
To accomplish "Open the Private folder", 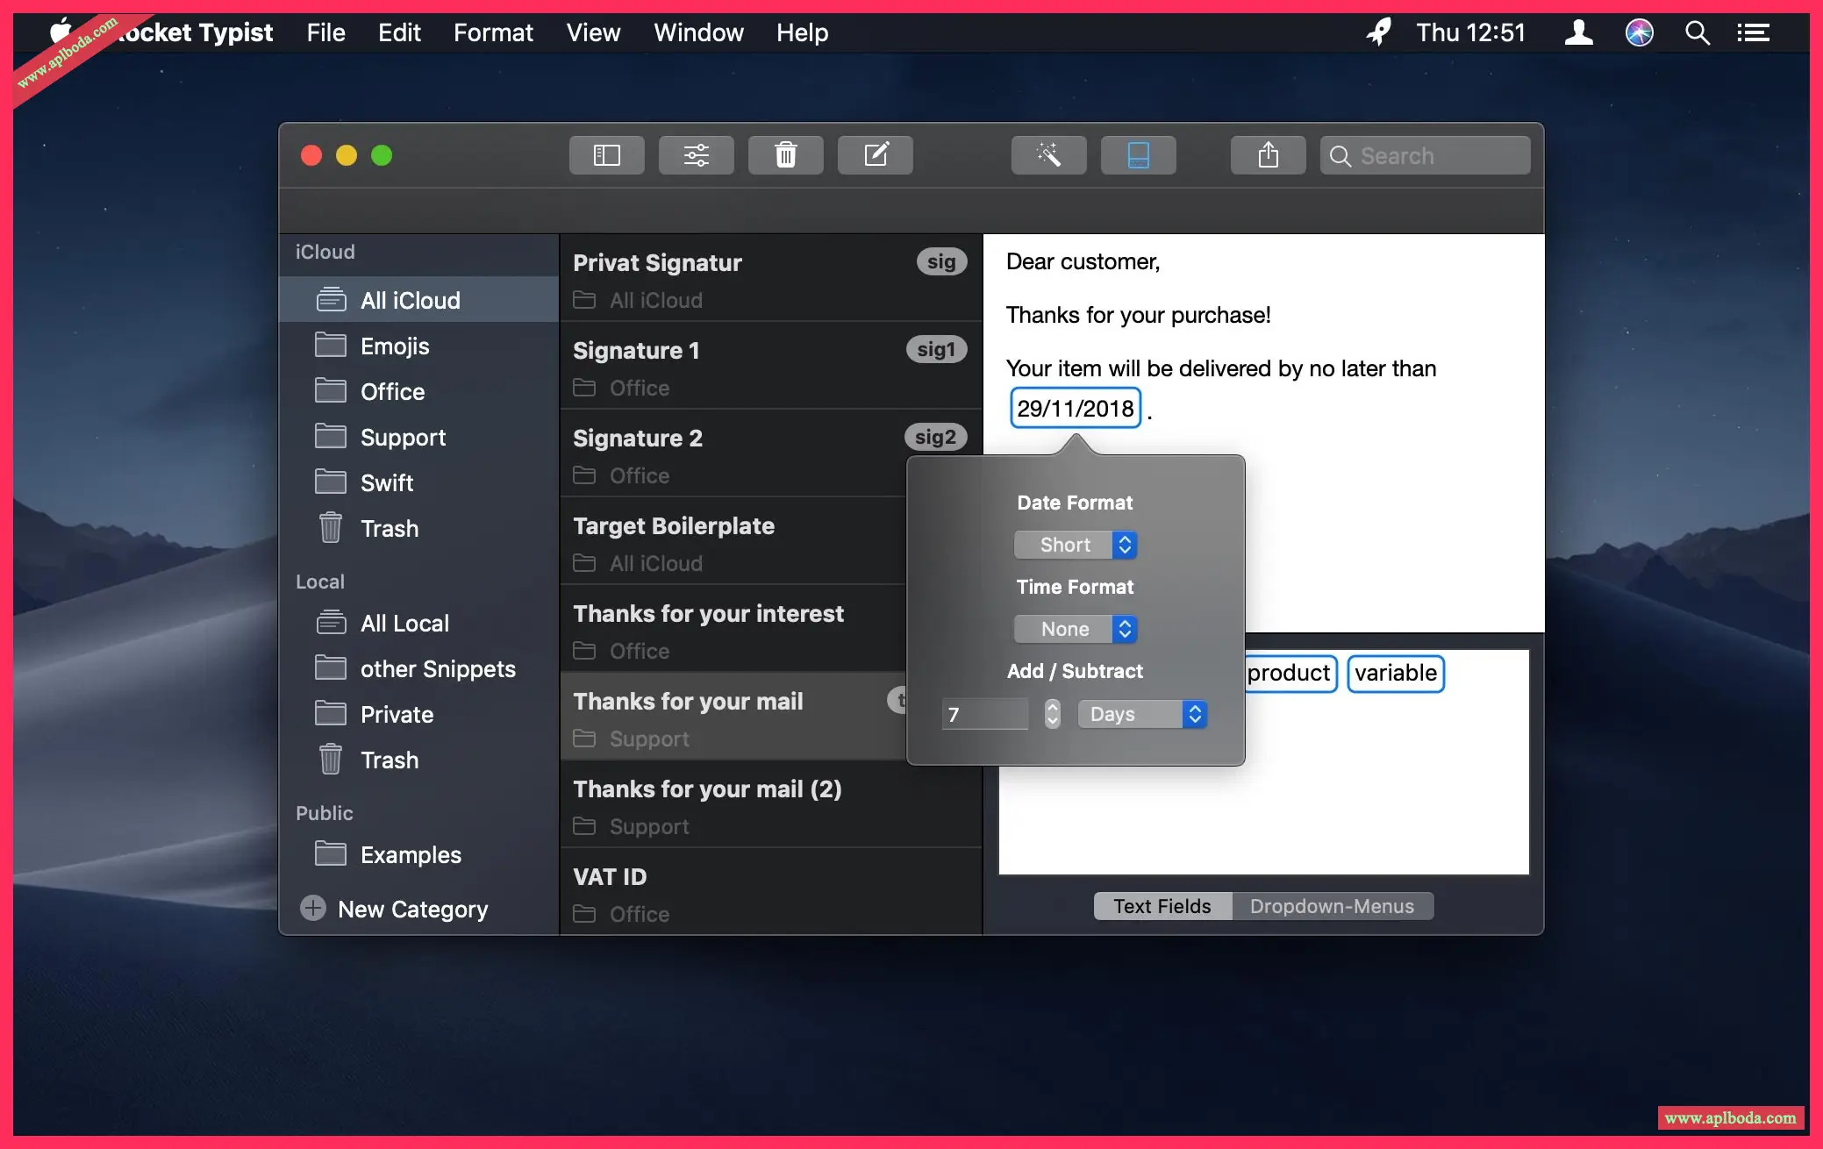I will click(x=418, y=714).
